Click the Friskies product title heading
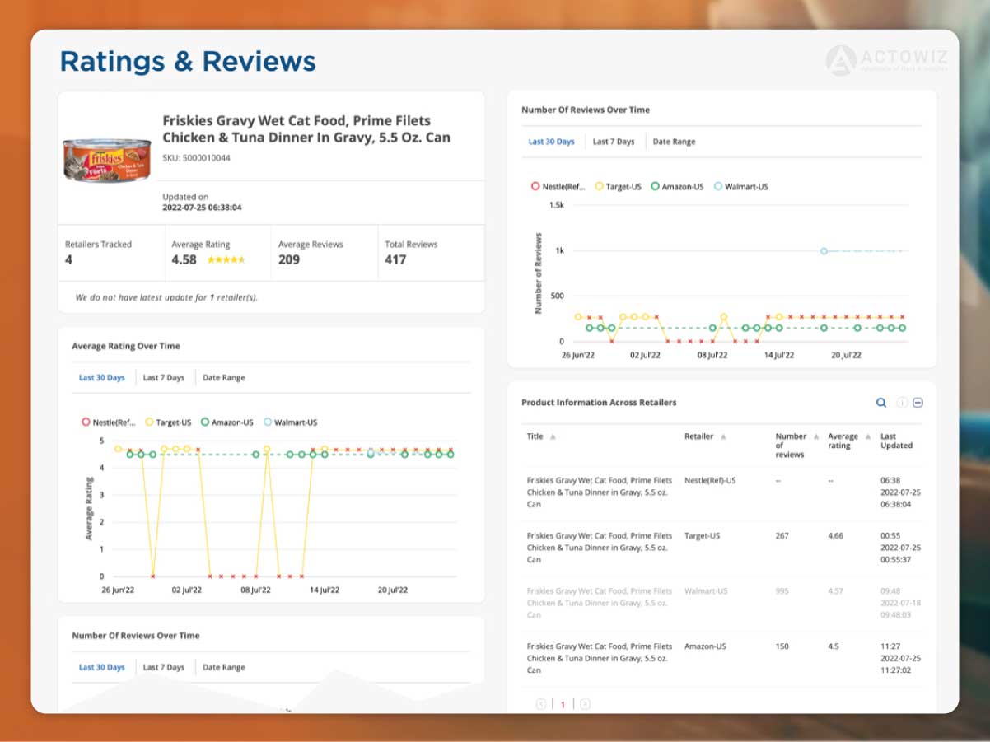The image size is (990, 742). click(306, 128)
